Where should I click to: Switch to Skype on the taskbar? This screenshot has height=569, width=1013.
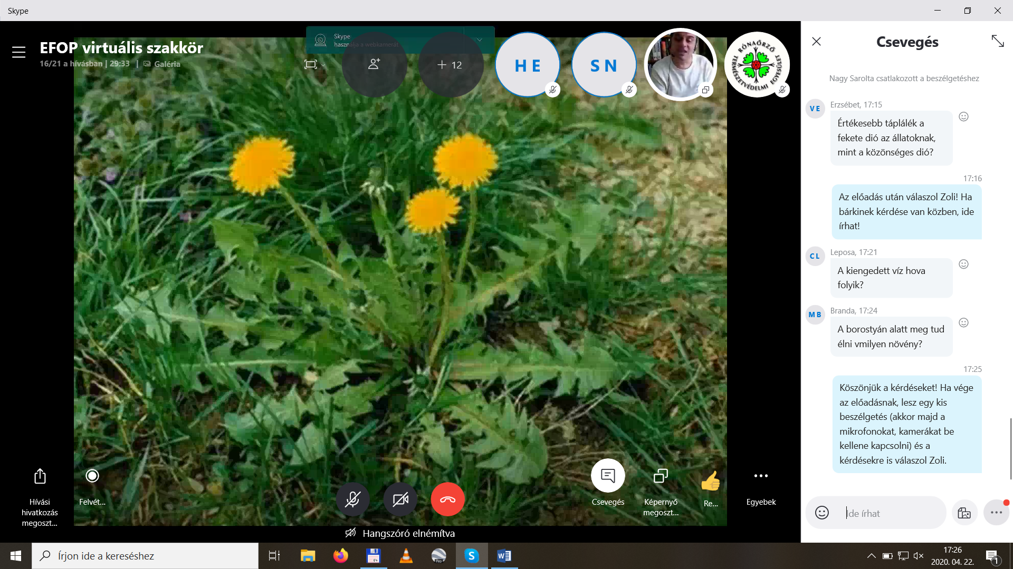coord(472,556)
